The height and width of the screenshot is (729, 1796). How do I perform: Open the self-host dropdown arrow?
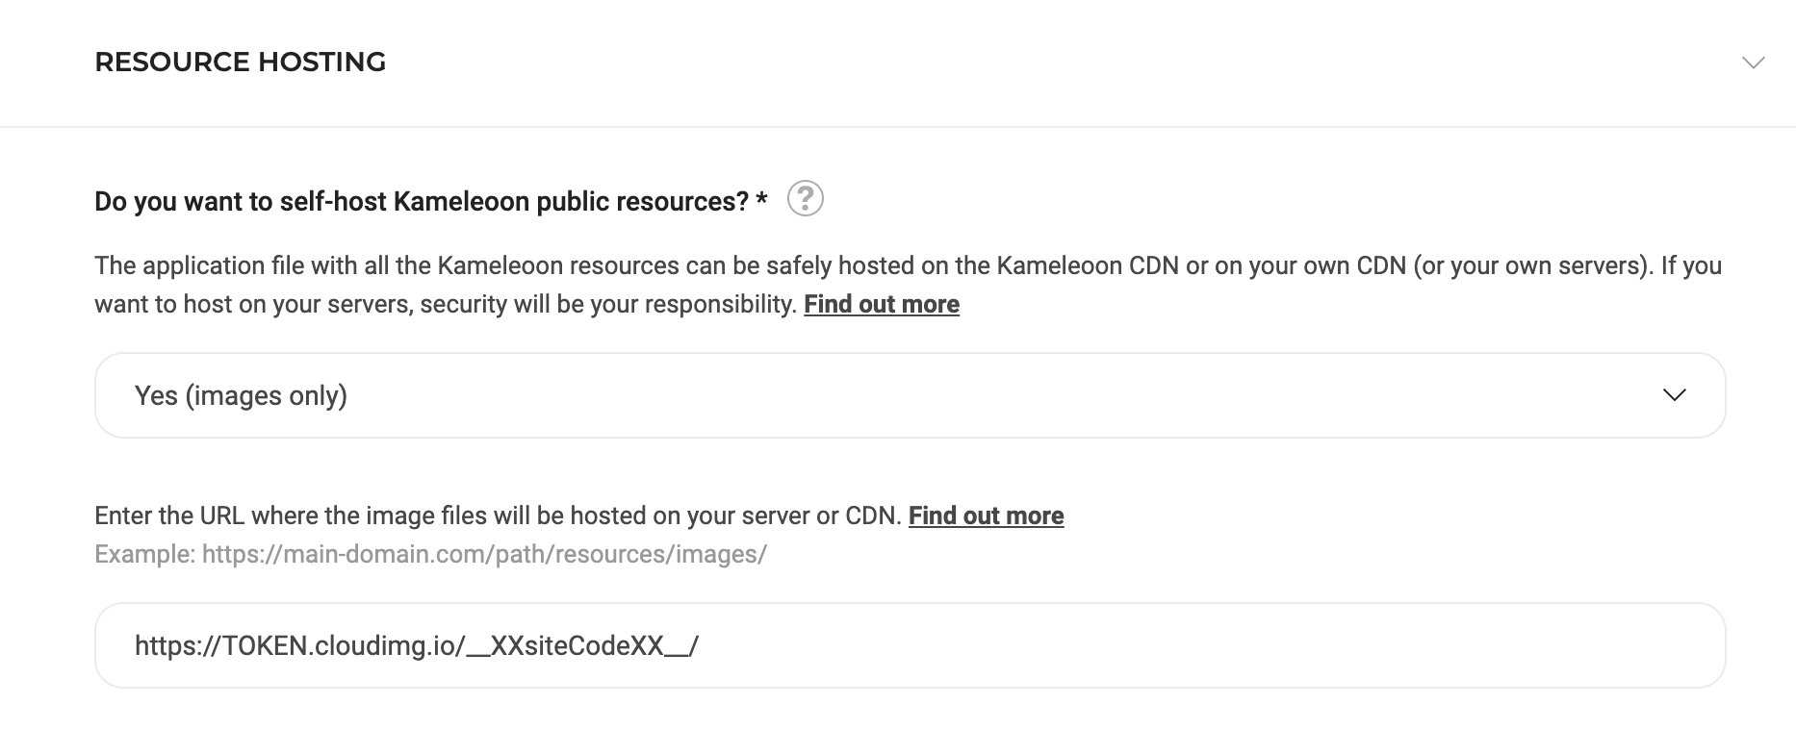click(1674, 395)
